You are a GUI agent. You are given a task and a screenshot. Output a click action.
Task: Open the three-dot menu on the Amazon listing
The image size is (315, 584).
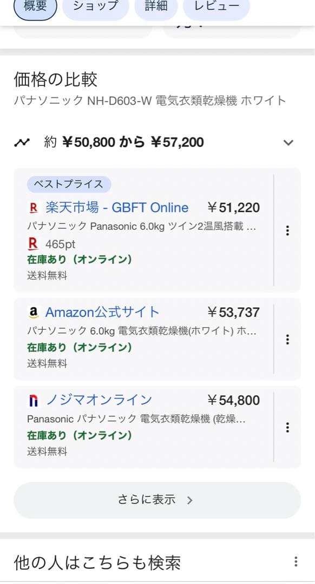(x=287, y=340)
